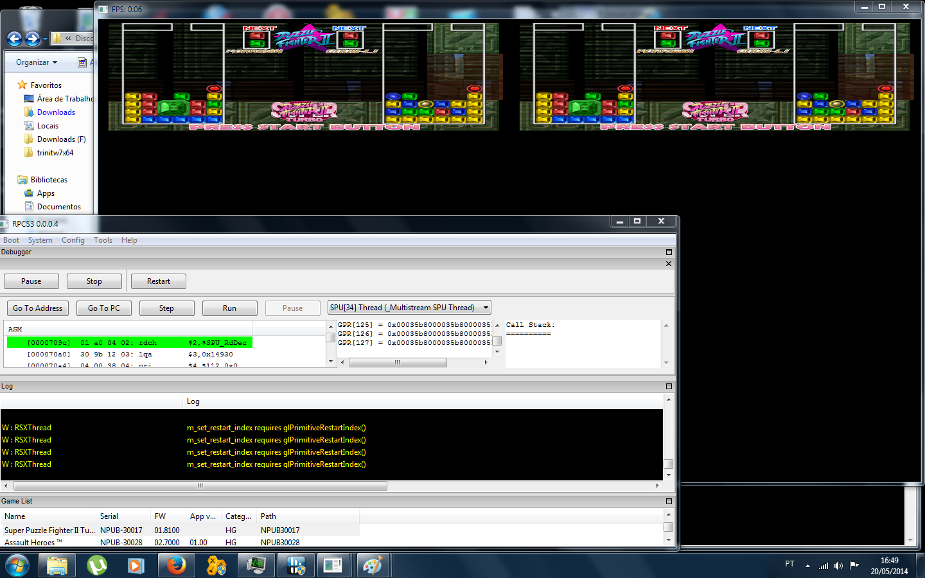Open Firefox from taskbar
The height and width of the screenshot is (578, 925).
click(176, 565)
